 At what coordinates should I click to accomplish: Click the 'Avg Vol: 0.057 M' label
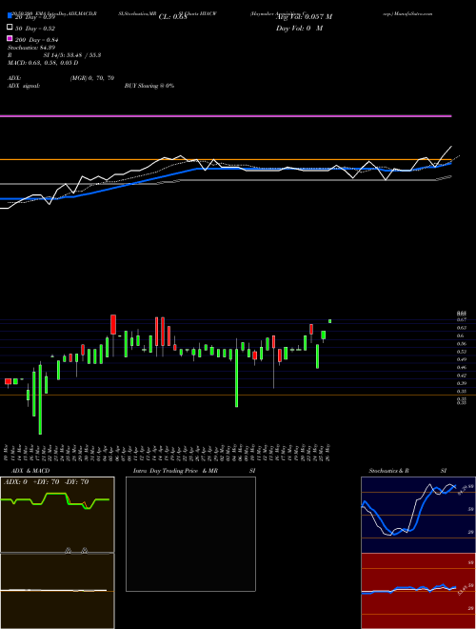click(304, 17)
